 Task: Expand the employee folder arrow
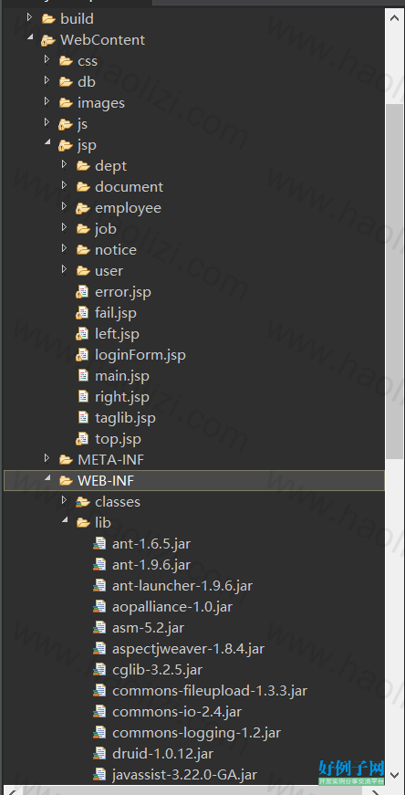tap(65, 207)
